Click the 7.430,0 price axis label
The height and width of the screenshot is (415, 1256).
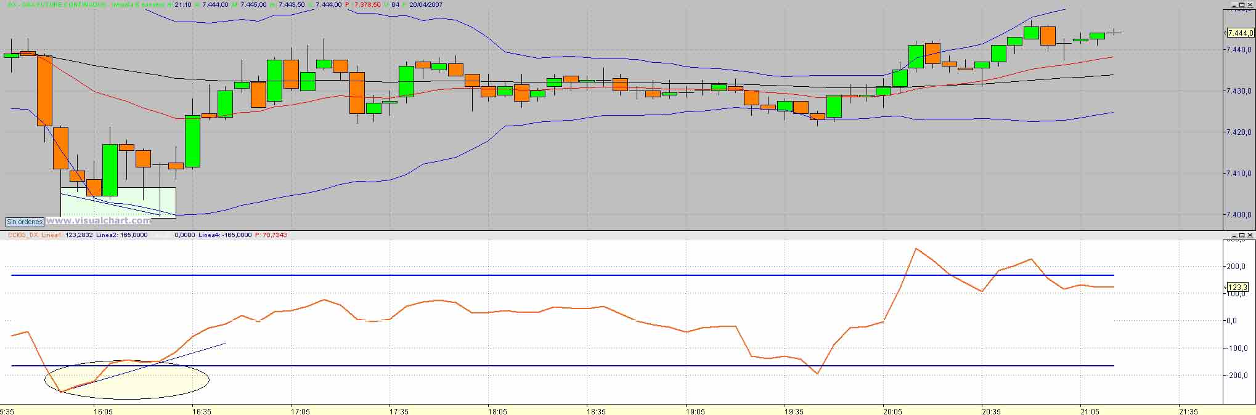pyautogui.click(x=1238, y=91)
